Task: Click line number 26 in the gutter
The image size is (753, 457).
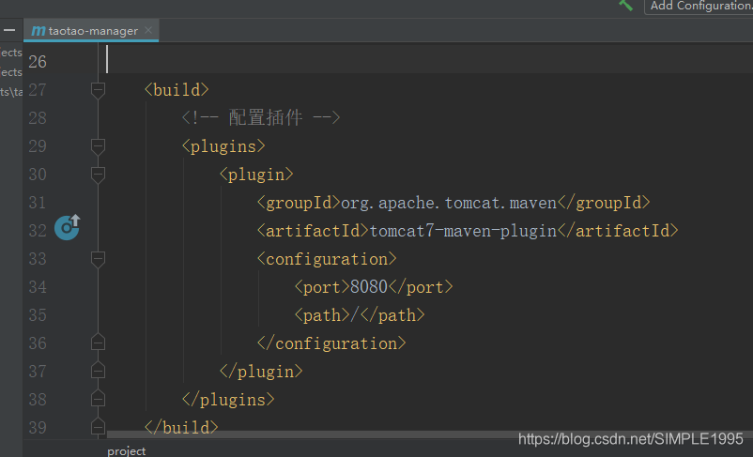Action: click(38, 62)
